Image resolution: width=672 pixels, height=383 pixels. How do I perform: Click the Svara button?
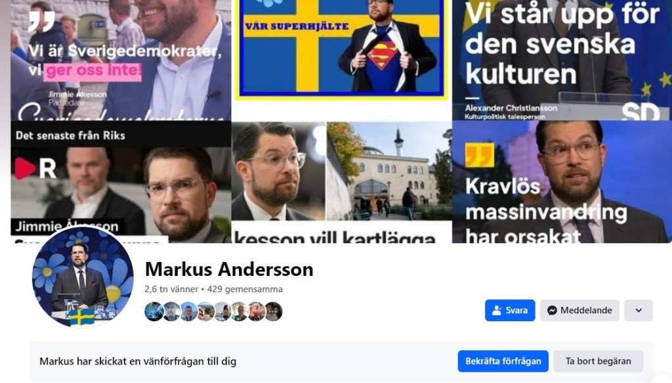510,310
